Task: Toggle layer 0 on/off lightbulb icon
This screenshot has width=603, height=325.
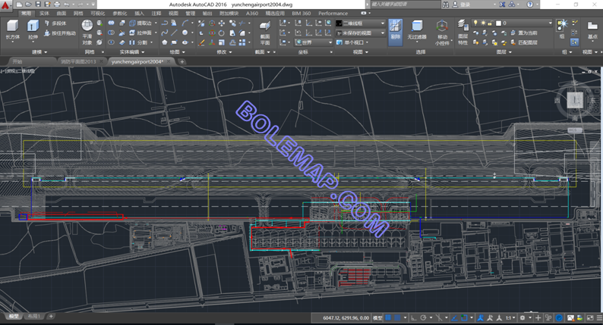Action: [x=475, y=23]
